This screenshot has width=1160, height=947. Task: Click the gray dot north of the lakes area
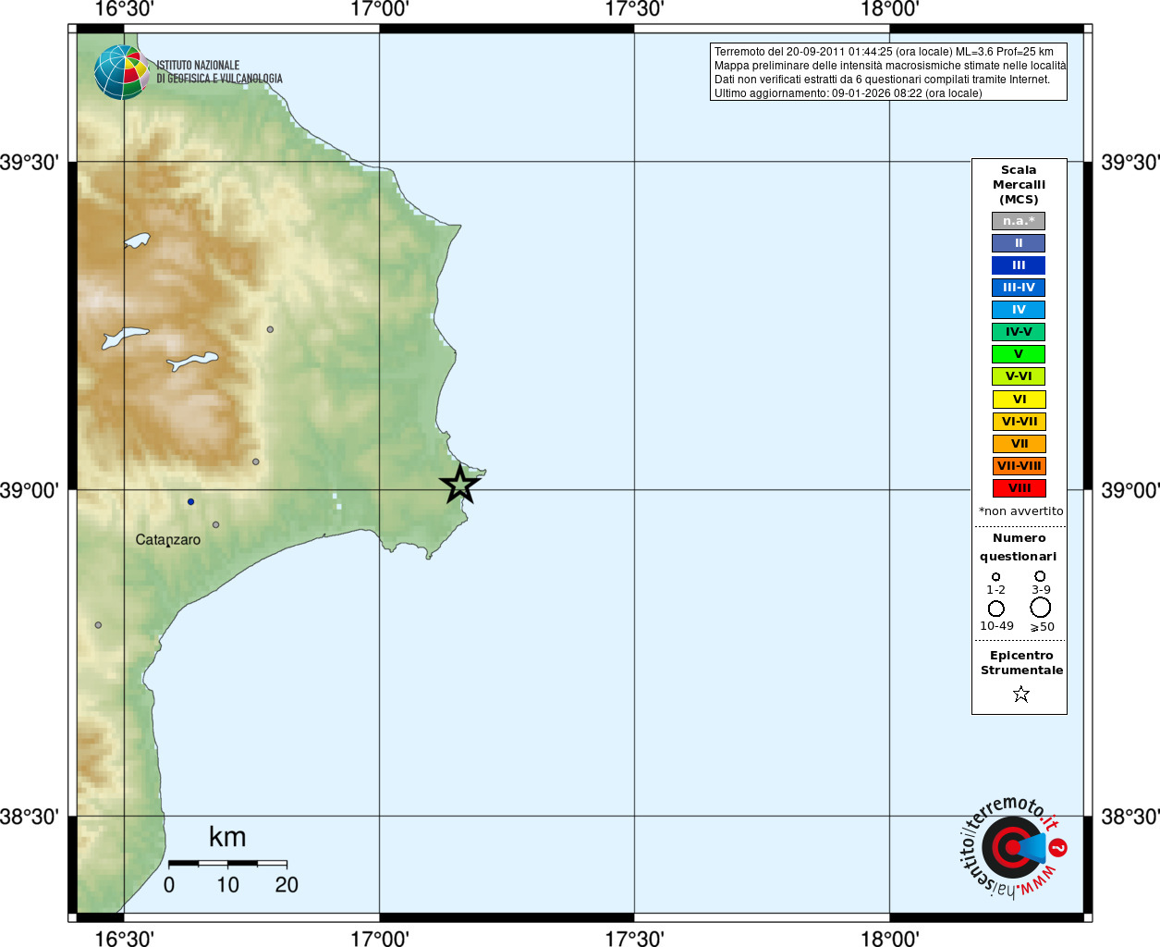coord(270,329)
